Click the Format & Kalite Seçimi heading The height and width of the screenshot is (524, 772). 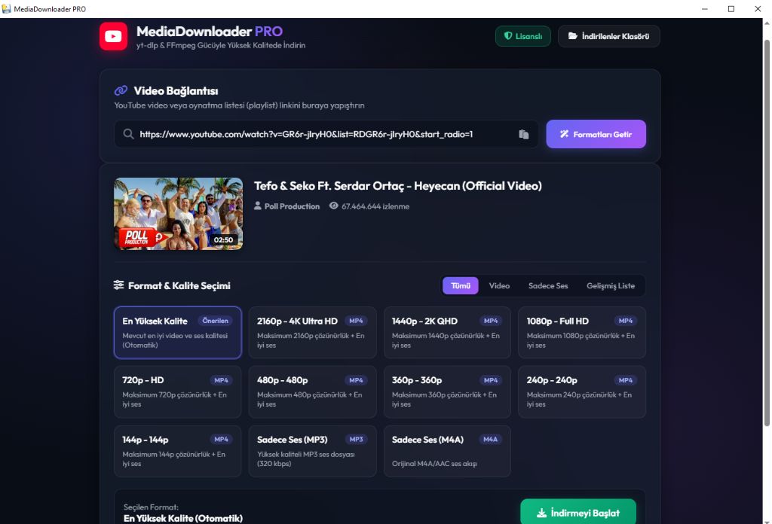tap(179, 285)
